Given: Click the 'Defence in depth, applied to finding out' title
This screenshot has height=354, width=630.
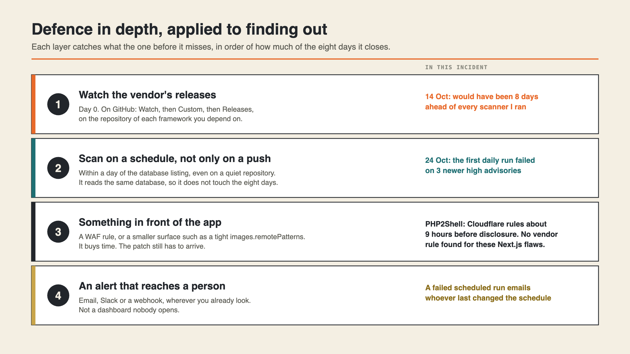Looking at the screenshot, I should click(179, 29).
